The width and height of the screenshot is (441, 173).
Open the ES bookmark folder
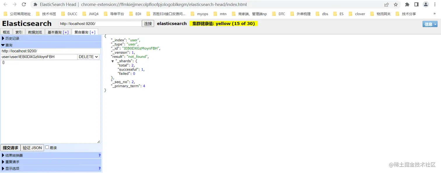(x=338, y=14)
